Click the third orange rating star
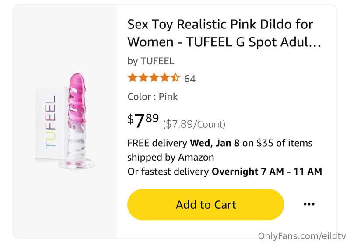Viewport: 350px width, 245px height. 154,77
